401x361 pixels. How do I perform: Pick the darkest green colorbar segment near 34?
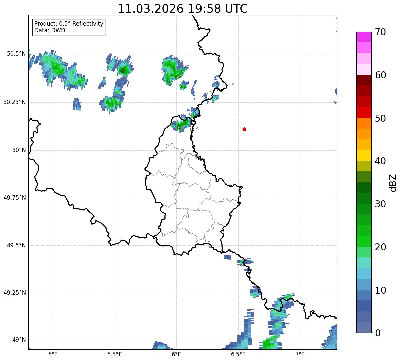(364, 188)
